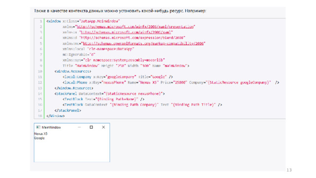This screenshot has width=316, height=178.
Task: Click the Price "25000" value
Action: (x=180, y=83)
